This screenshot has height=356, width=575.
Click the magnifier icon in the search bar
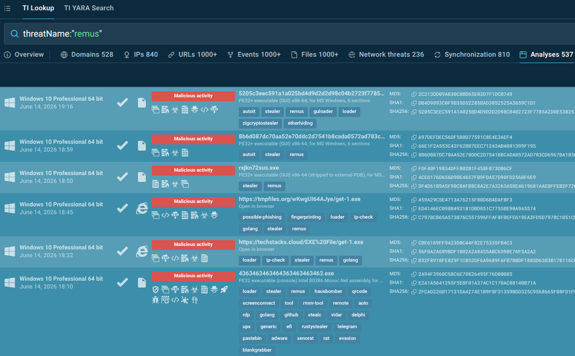[x=14, y=34]
